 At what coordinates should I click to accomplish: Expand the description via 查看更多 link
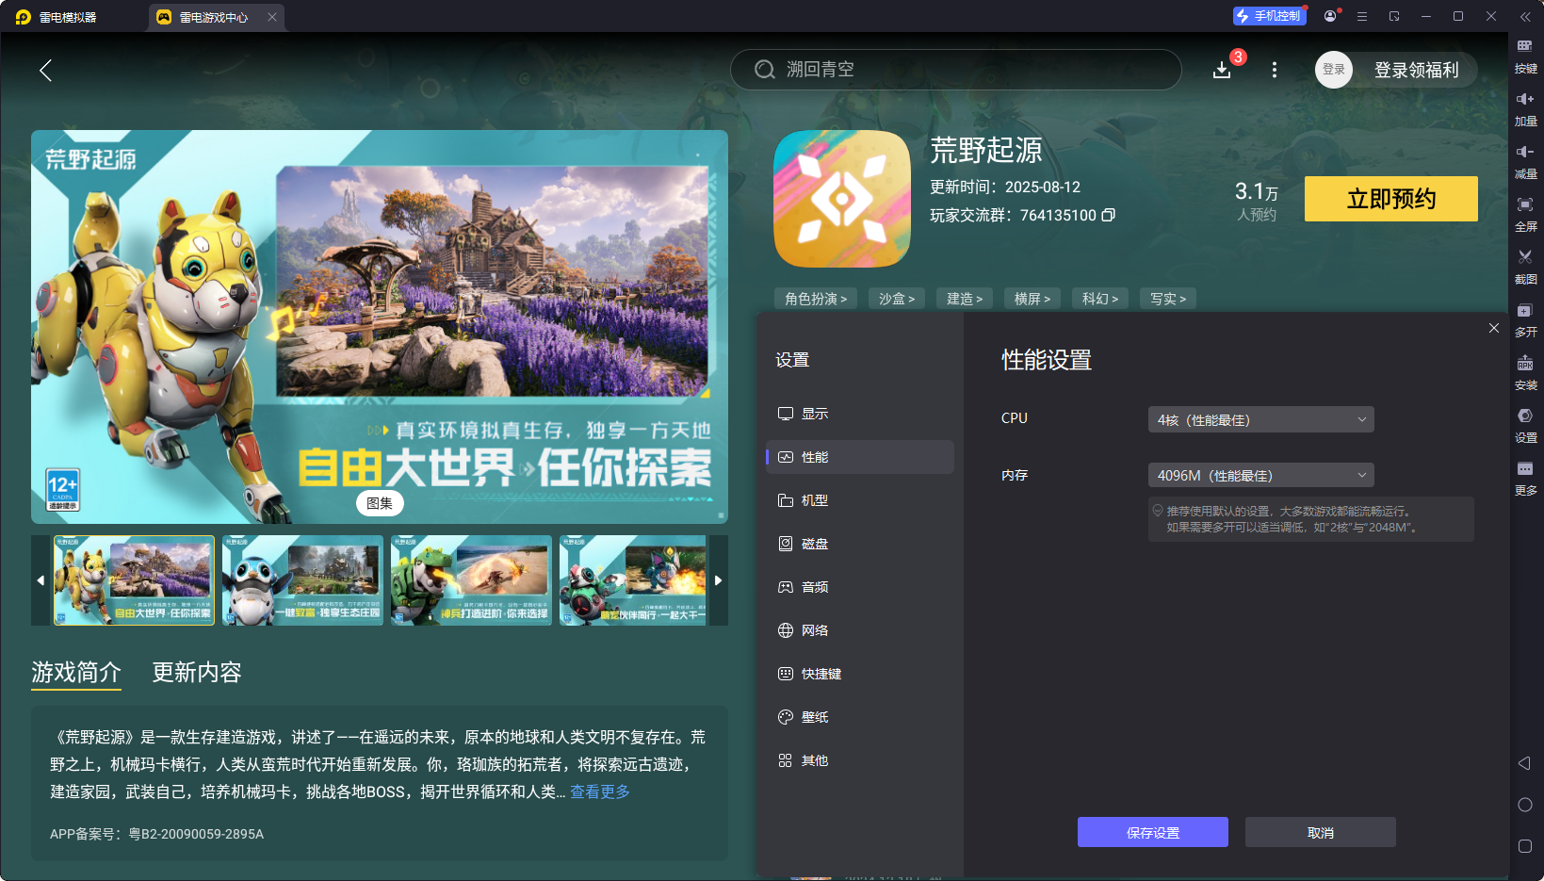click(599, 791)
